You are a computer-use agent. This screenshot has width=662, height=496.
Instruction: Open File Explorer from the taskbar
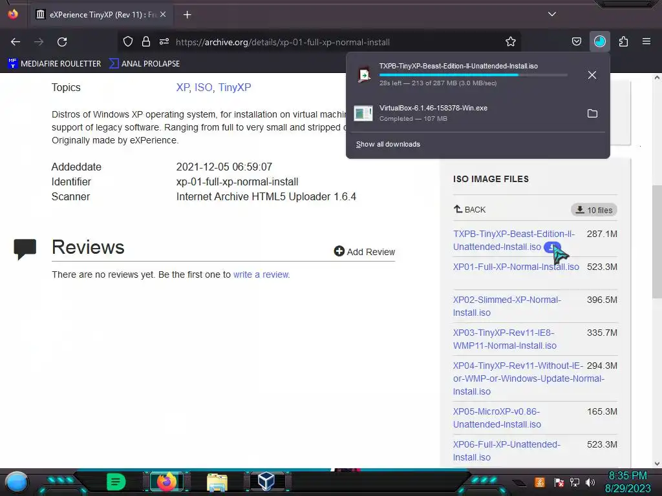click(217, 482)
